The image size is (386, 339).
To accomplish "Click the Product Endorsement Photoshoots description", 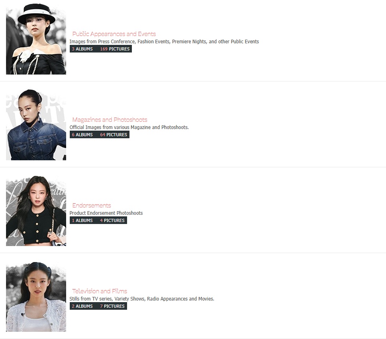I will (106, 213).
